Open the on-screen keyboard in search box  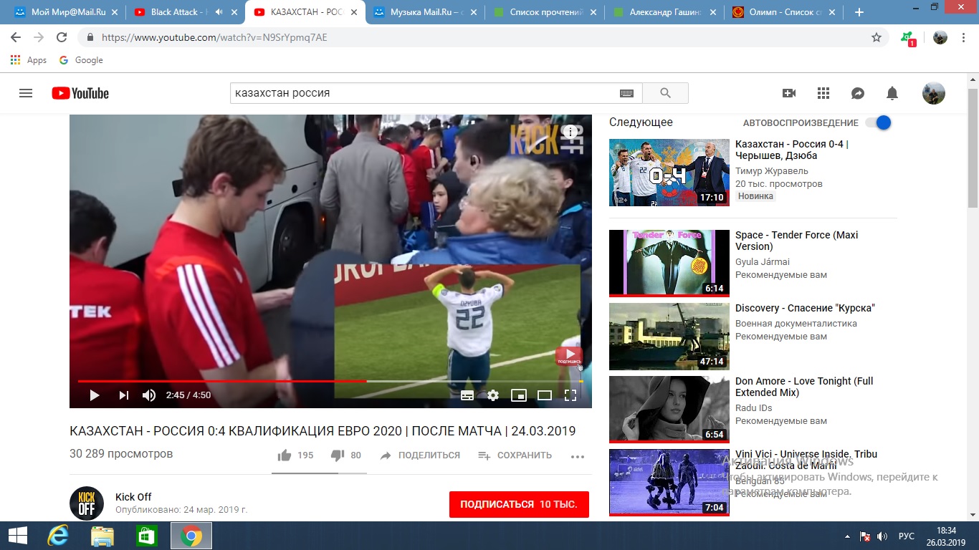click(x=626, y=93)
